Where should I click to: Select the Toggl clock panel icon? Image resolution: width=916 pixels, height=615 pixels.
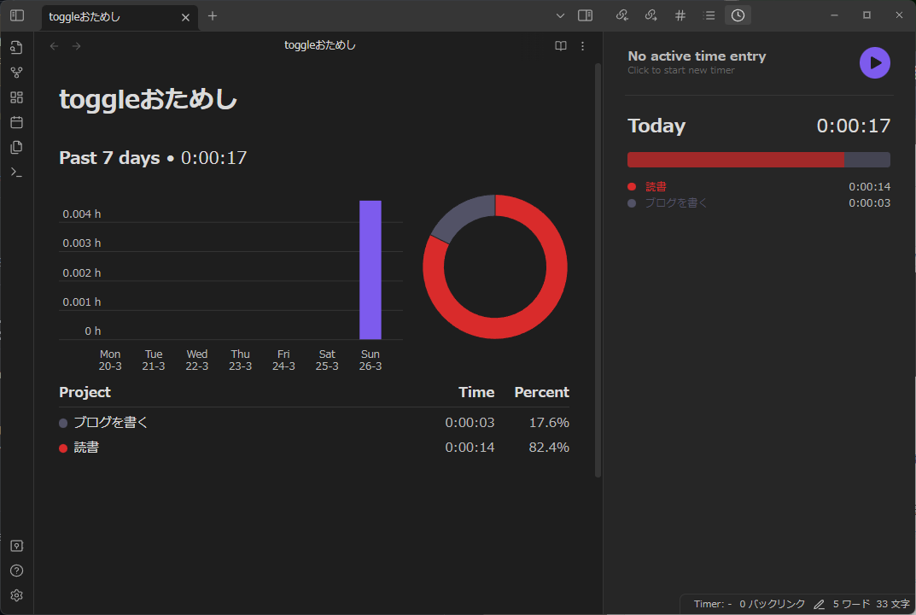pos(737,15)
